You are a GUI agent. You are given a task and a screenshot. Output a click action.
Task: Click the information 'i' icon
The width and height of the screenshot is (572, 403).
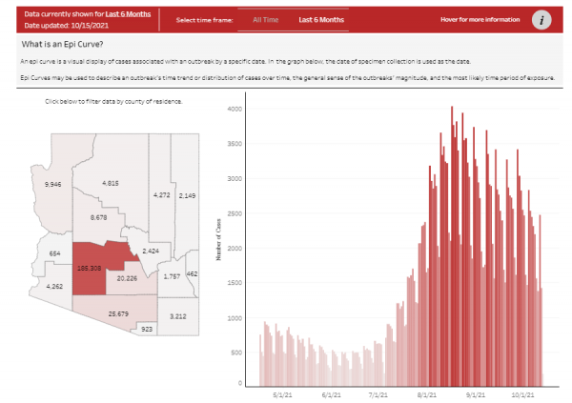(542, 19)
